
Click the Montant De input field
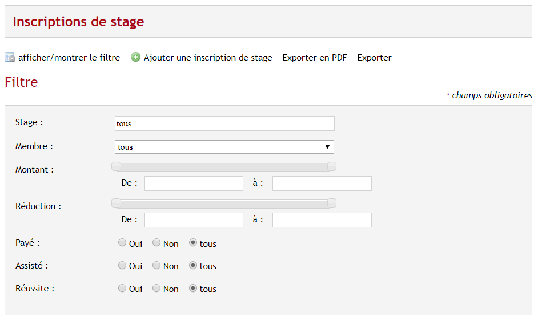194,183
